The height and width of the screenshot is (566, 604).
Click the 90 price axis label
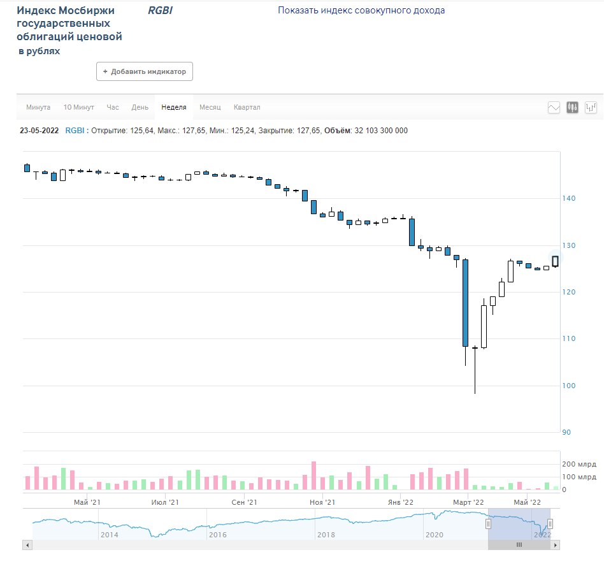click(x=566, y=432)
